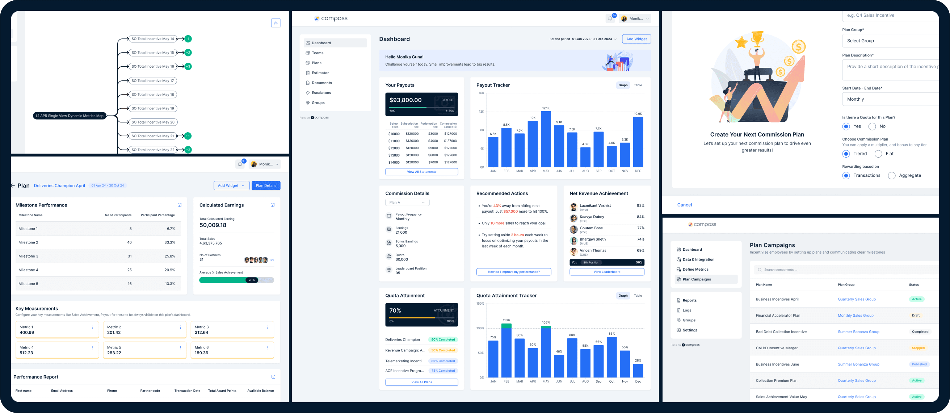
Task: Click the Plan Description text area
Action: pos(890,70)
